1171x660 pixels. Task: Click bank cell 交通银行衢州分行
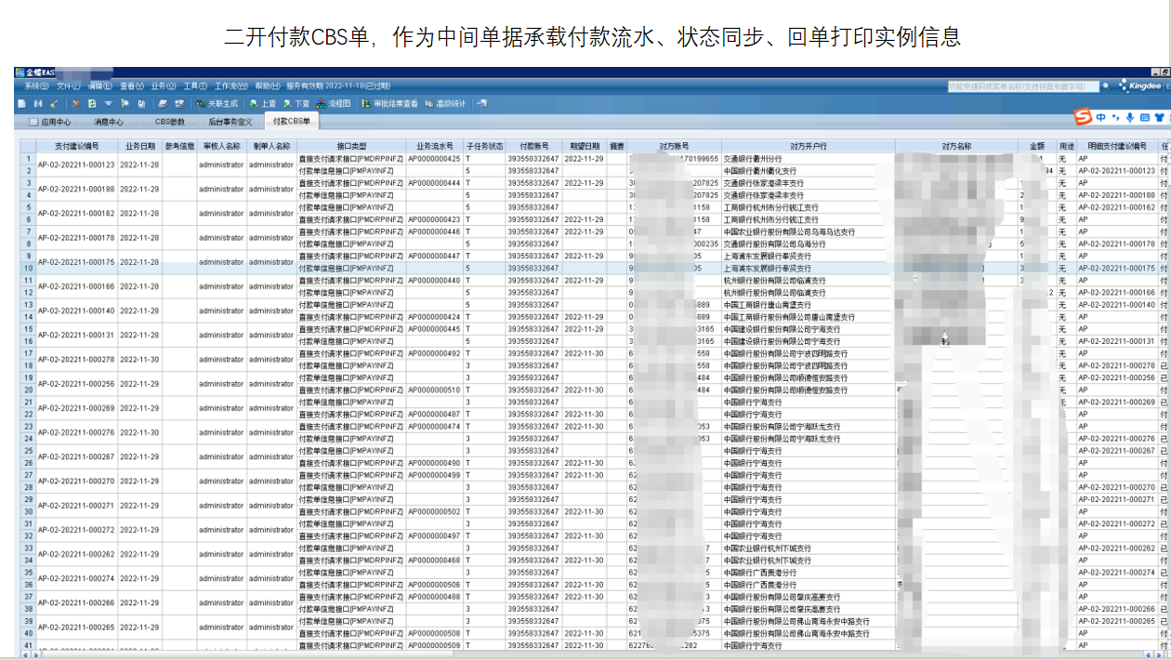808,159
